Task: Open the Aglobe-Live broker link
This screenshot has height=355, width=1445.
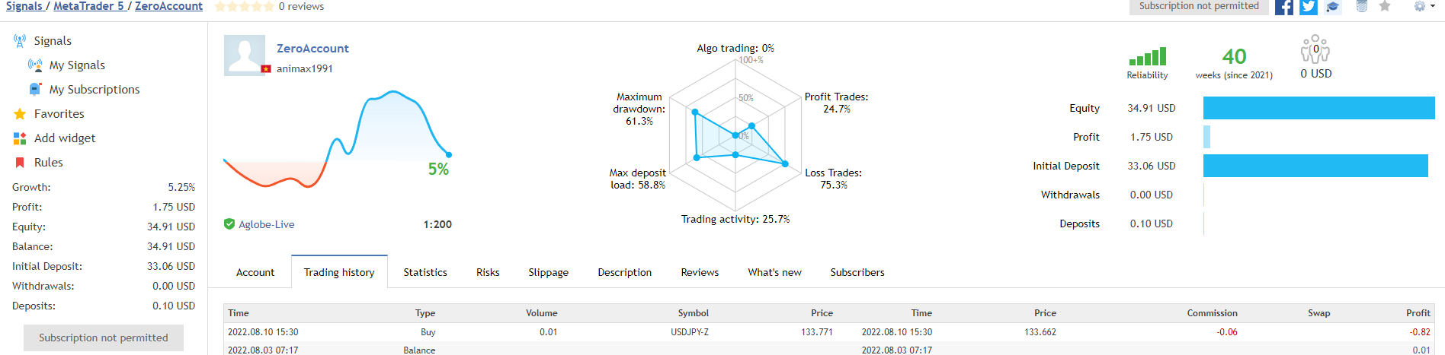Action: (266, 224)
